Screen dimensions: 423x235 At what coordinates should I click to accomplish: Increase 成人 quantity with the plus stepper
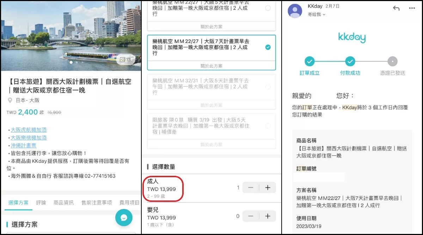(267, 187)
